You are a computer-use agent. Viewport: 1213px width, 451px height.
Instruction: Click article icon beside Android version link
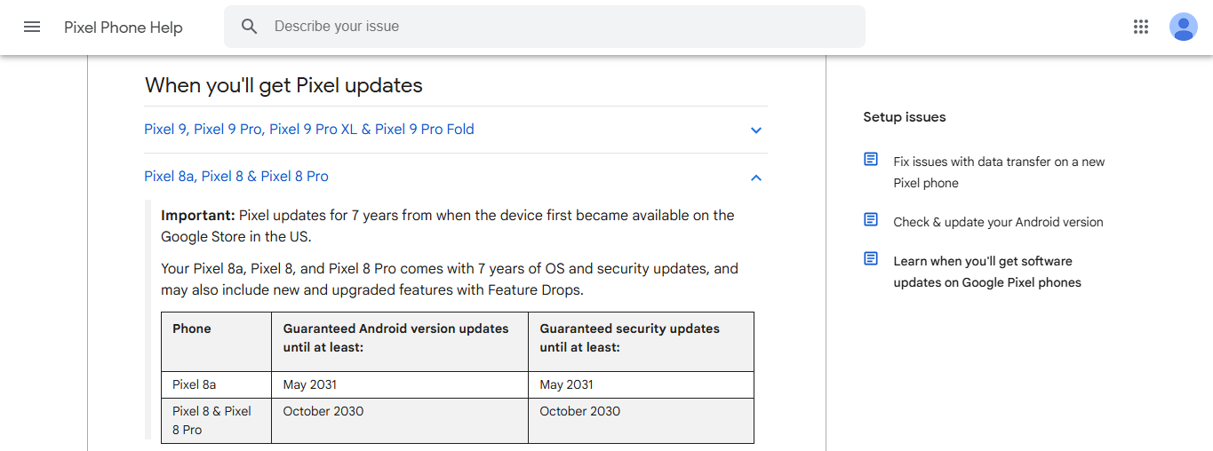click(871, 220)
